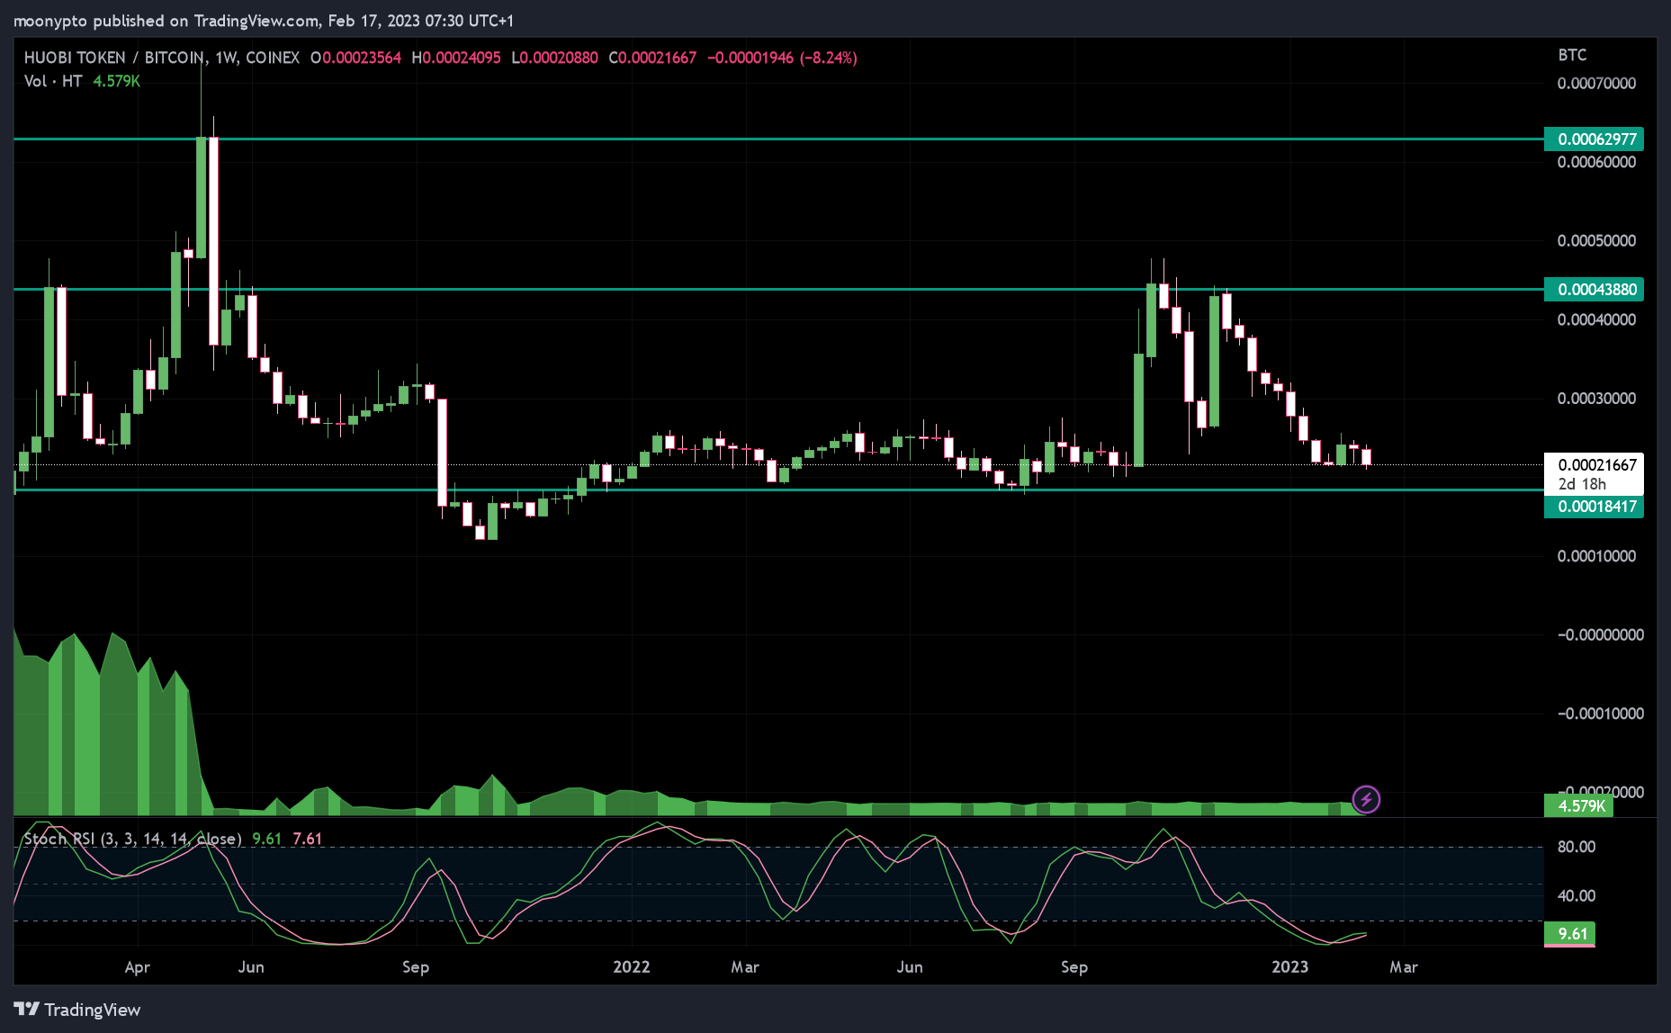
Task: Click the 0.00070000 price axis tick
Action: [x=1597, y=83]
